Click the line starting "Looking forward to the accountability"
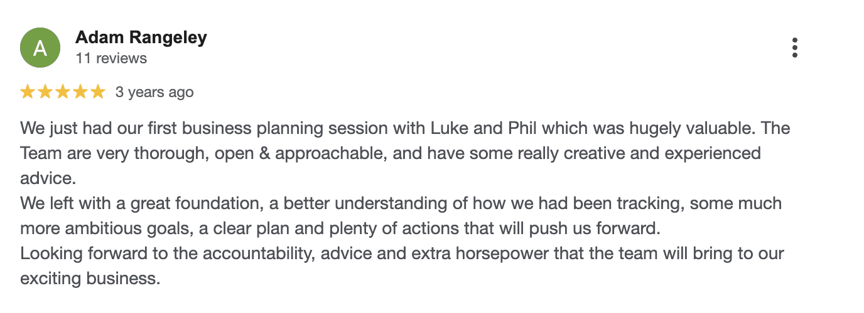Screen dimensions: 864x313 click(402, 254)
